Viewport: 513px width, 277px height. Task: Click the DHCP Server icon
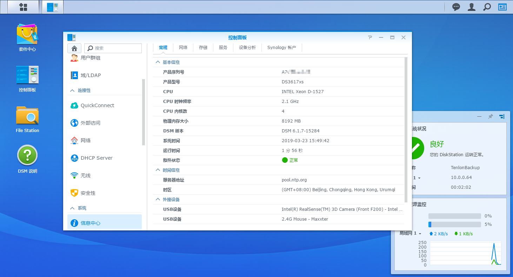[74, 158]
